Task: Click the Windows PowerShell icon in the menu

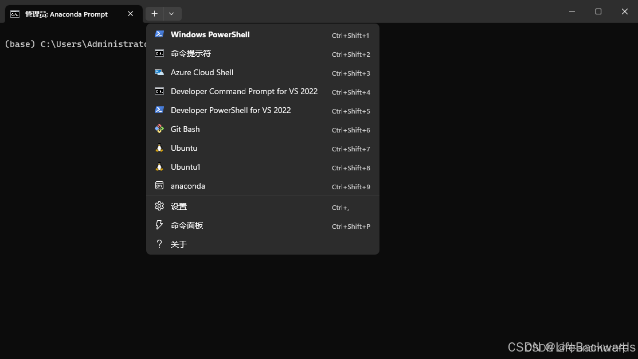Action: click(159, 34)
